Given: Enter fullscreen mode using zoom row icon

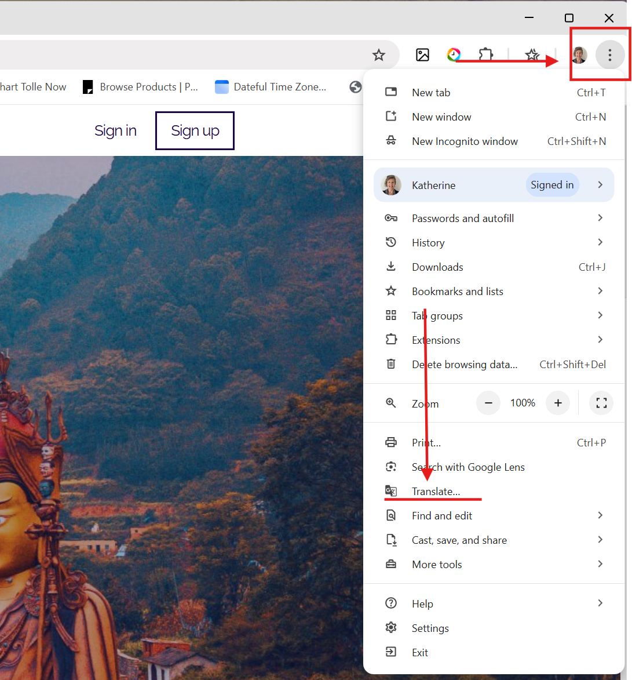Looking at the screenshot, I should click(x=601, y=403).
